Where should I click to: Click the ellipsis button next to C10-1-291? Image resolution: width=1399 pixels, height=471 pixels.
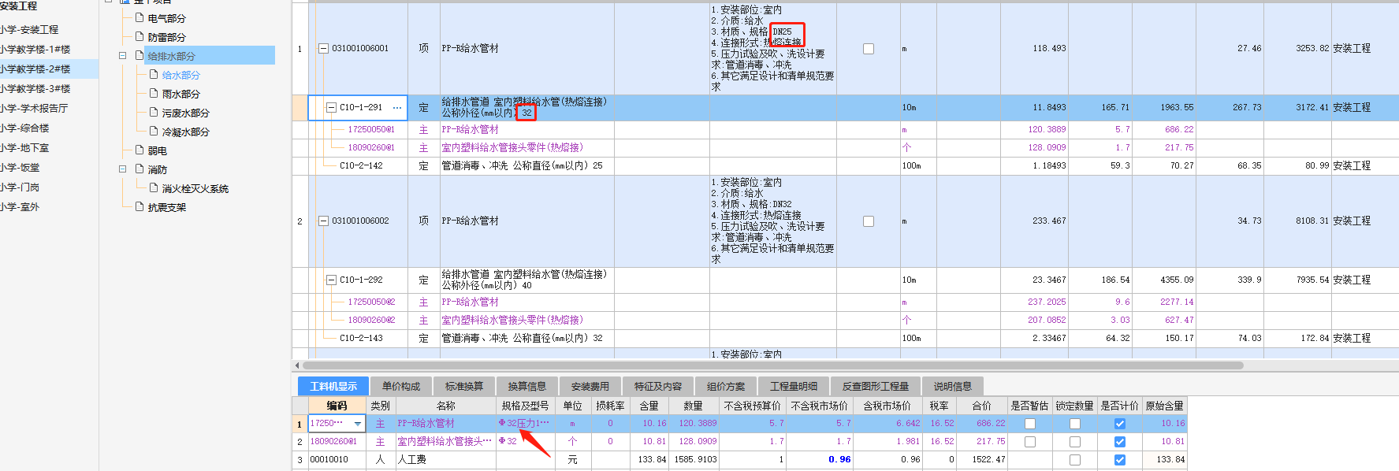397,108
